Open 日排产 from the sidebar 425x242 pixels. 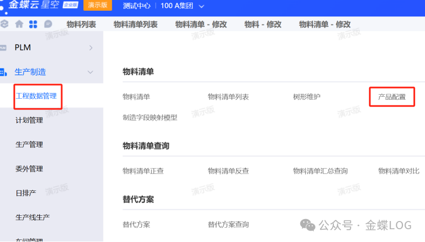tap(26, 193)
